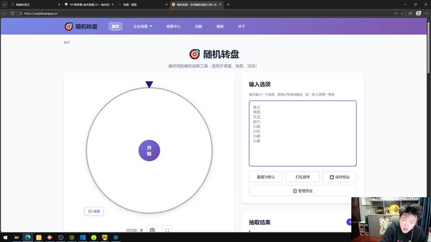431x242 pixels.
Task: Open the yellow owl taskbar app
Action: pyautogui.click(x=105, y=237)
